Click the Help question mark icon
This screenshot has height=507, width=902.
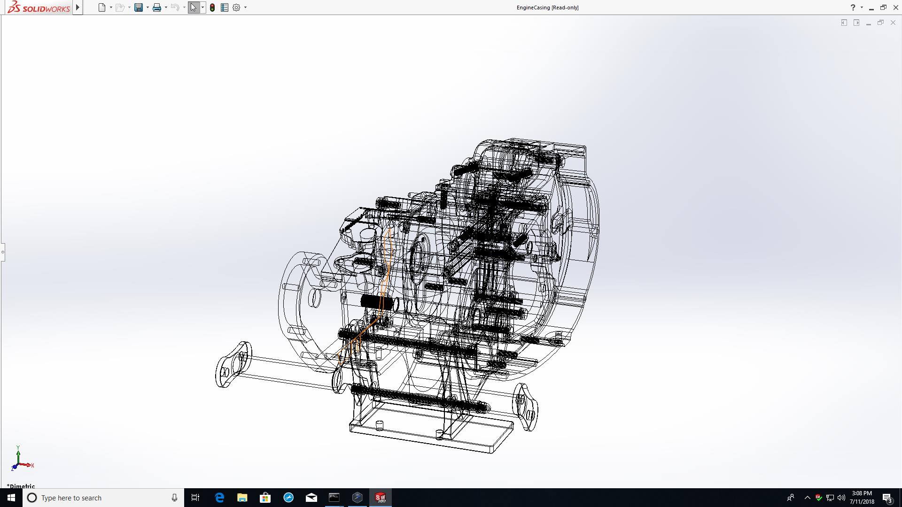coord(853,8)
